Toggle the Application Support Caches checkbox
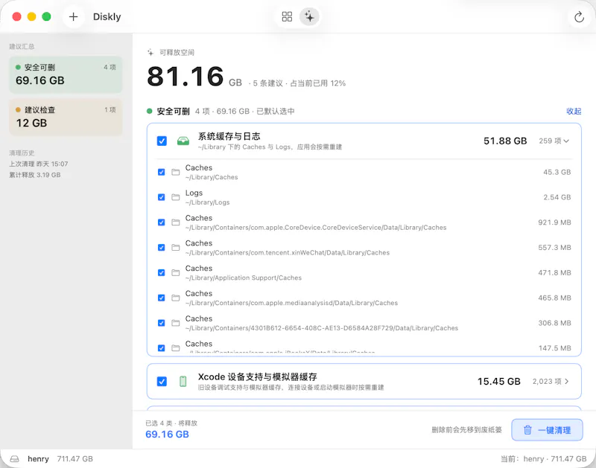 point(162,272)
